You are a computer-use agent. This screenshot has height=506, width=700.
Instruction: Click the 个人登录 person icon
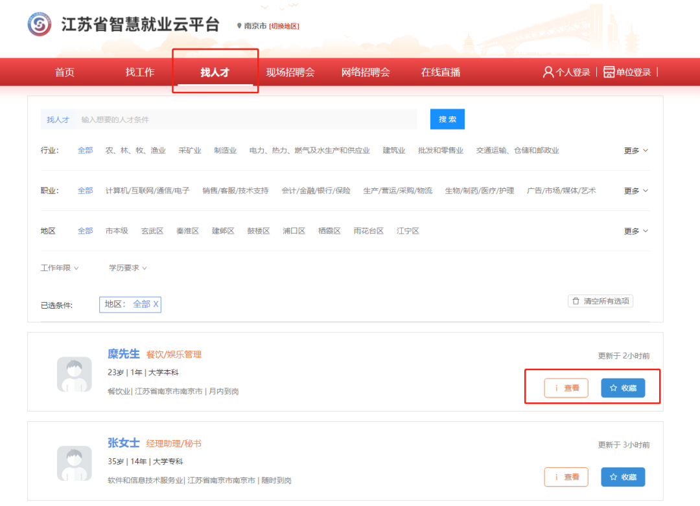[548, 72]
